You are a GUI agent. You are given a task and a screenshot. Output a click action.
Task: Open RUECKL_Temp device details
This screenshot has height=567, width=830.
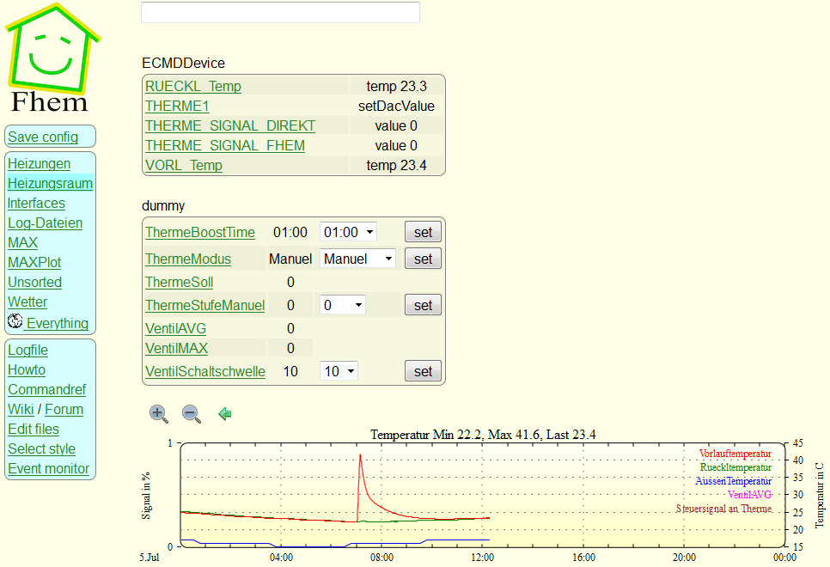(x=193, y=86)
